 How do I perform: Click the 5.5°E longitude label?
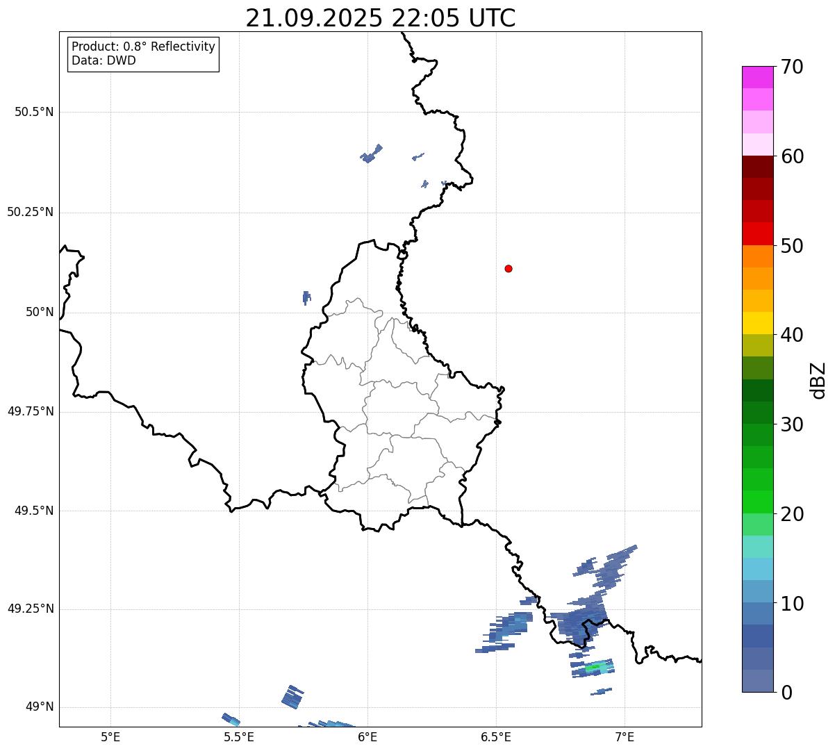pos(240,736)
